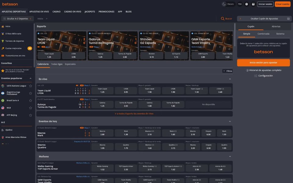The height and width of the screenshot is (183, 293).
Task: Open the App menu item
Action: (120, 12)
